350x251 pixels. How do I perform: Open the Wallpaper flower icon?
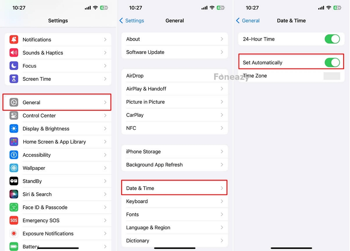click(x=14, y=168)
